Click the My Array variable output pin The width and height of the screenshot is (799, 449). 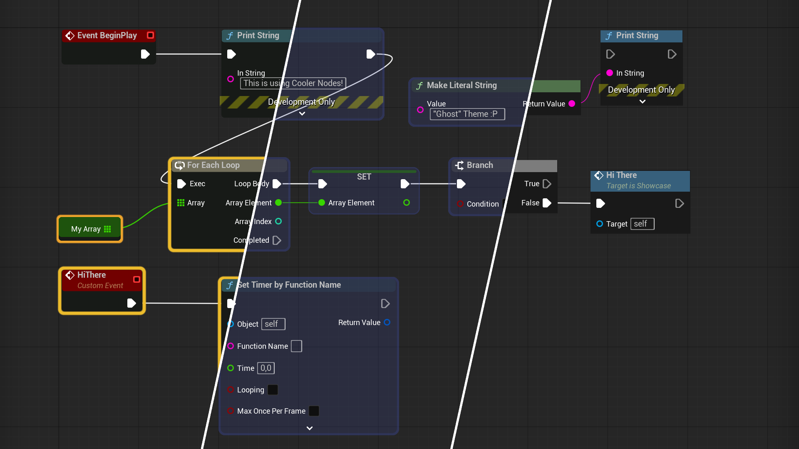click(107, 229)
